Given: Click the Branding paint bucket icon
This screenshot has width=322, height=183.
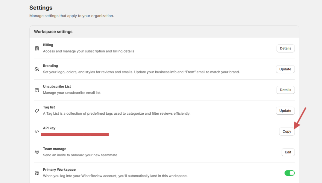Looking at the screenshot, I should 37,69.
